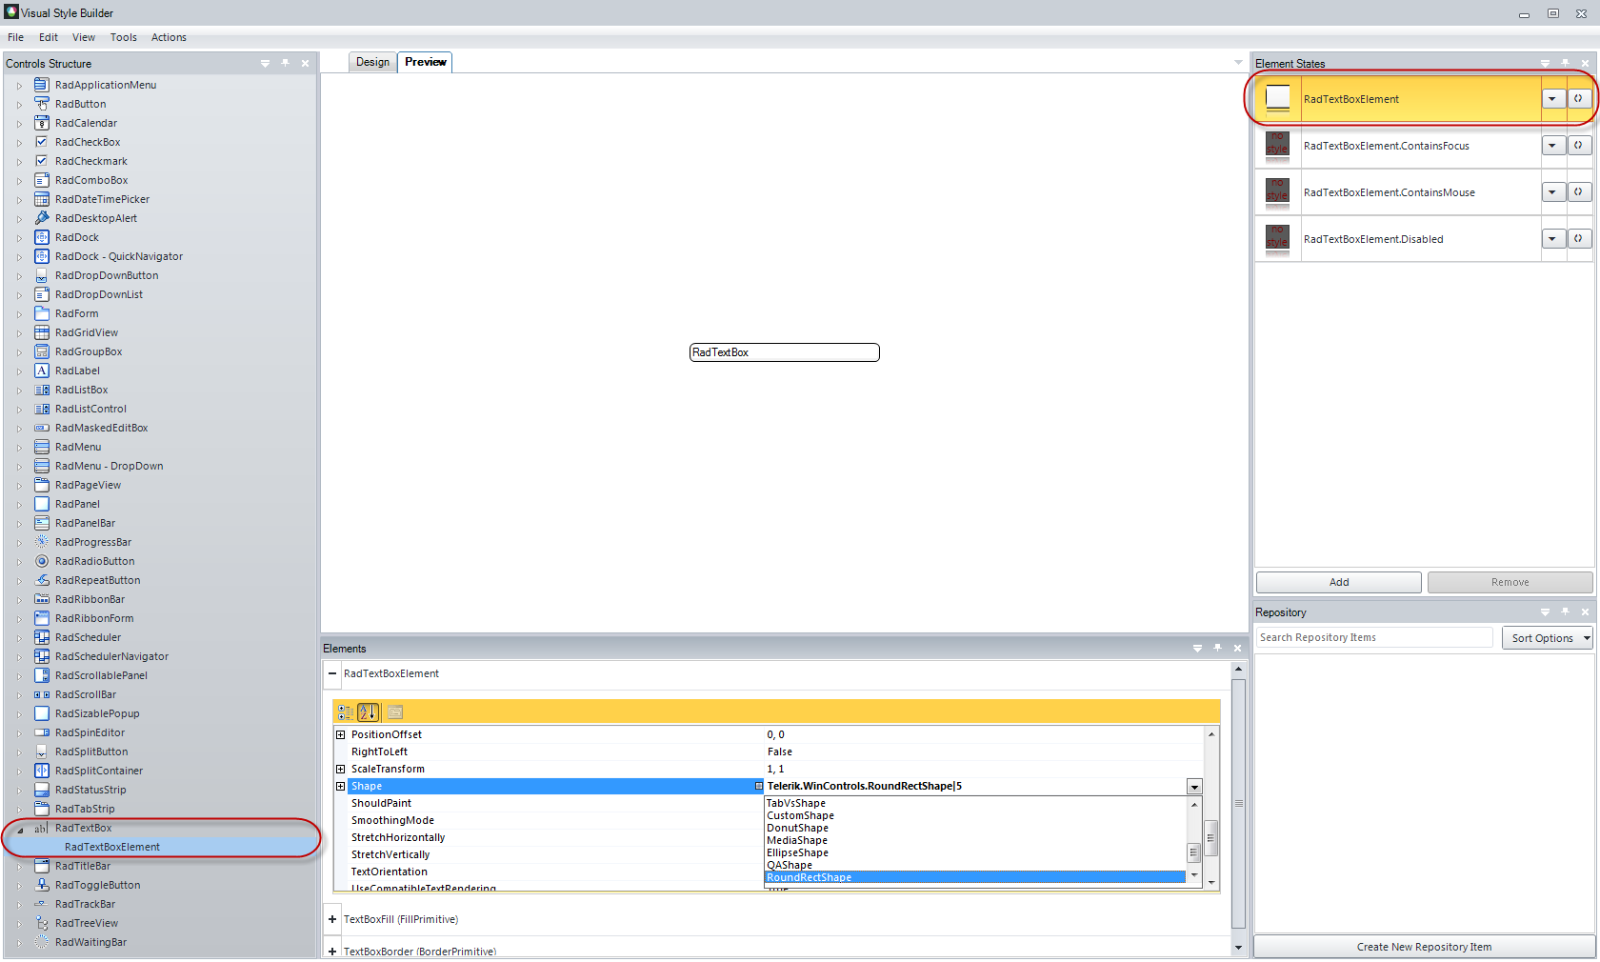Click the RadDesktopAlert icon in the tree

coord(42,218)
